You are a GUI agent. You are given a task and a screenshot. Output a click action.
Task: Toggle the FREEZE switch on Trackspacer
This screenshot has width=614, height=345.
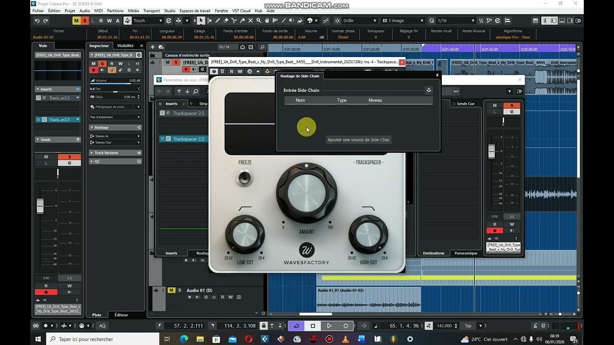[x=245, y=178]
